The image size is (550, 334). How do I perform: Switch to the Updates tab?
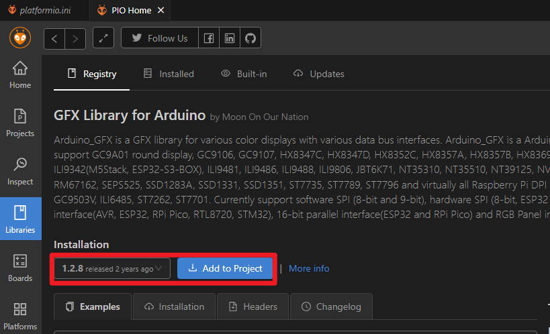pos(319,74)
